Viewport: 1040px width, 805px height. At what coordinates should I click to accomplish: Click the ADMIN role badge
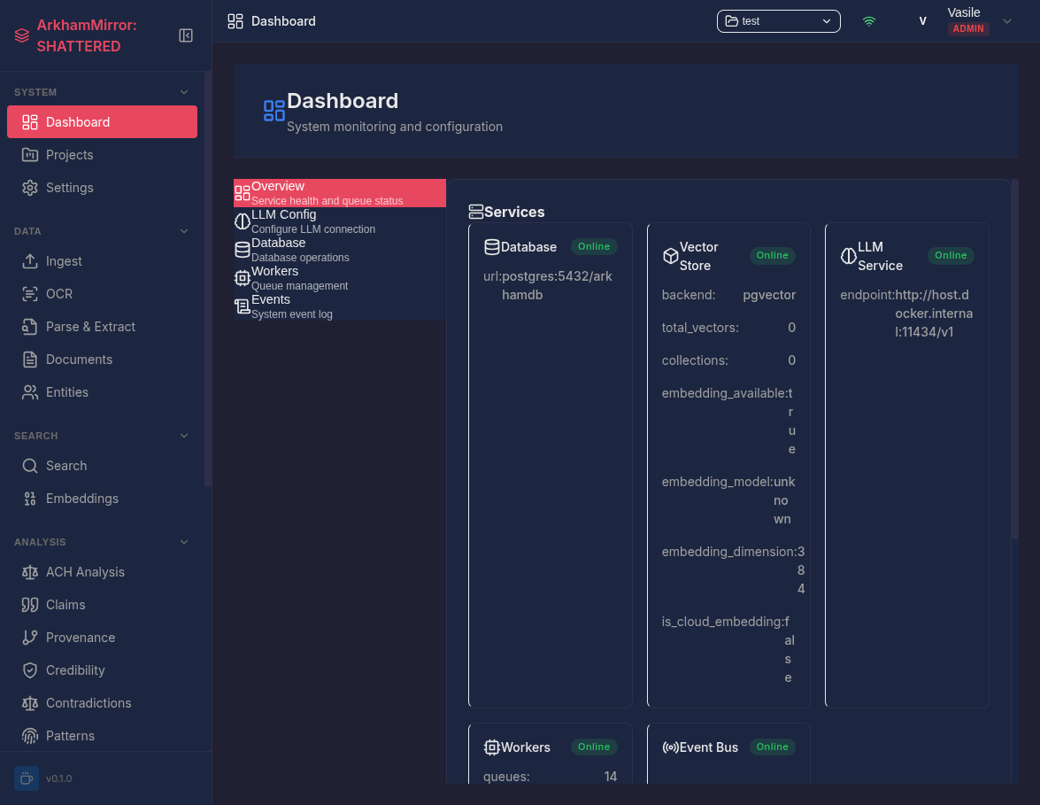tap(968, 29)
